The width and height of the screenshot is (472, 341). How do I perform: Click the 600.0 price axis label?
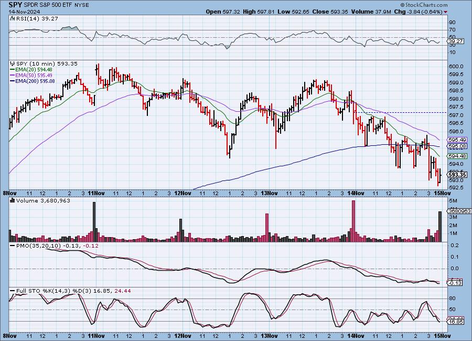point(456,67)
